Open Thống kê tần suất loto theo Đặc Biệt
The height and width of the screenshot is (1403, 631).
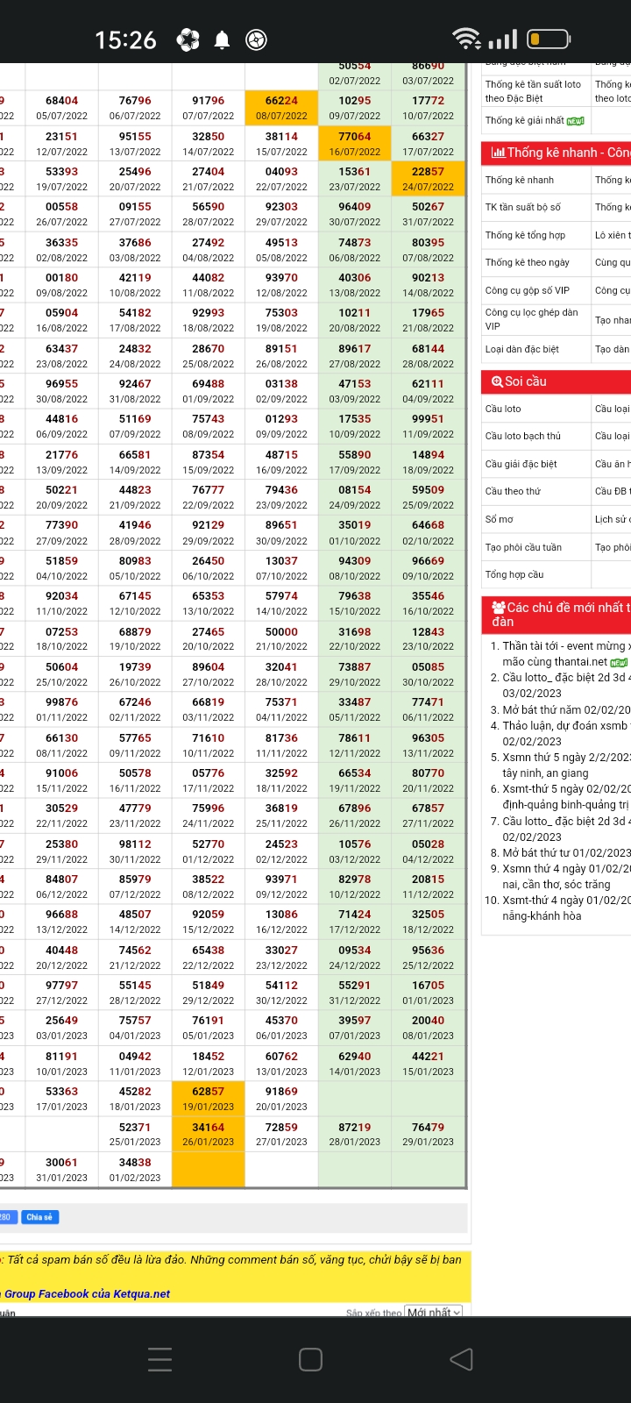coord(533,91)
